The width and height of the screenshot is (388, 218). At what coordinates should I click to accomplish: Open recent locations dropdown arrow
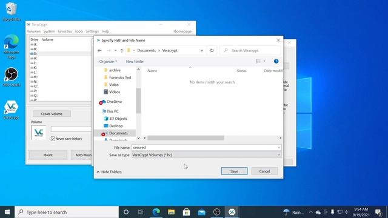pyautogui.click(x=115, y=50)
